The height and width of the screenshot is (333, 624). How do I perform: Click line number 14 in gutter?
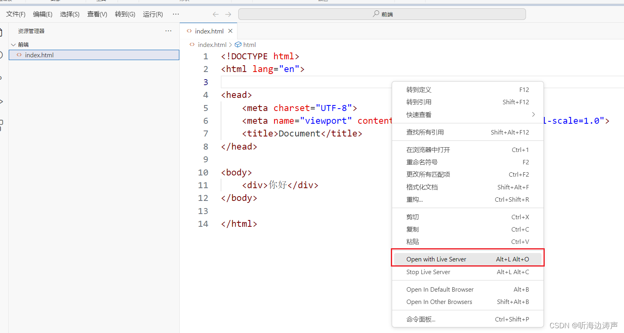coord(203,224)
